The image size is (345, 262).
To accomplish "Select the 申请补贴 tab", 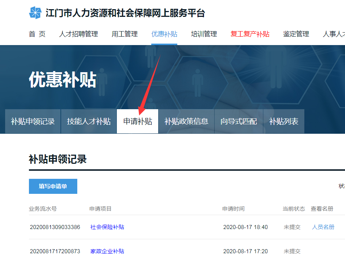I will pos(137,121).
